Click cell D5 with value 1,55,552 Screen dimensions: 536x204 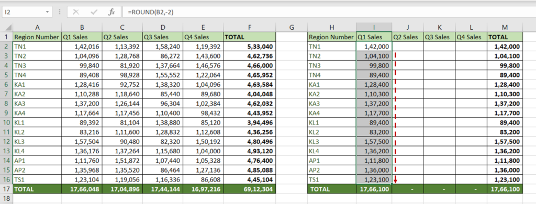163,75
